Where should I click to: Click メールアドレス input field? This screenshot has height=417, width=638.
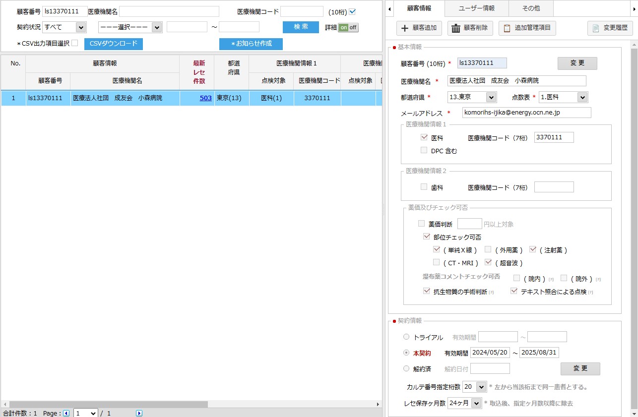click(x=526, y=113)
